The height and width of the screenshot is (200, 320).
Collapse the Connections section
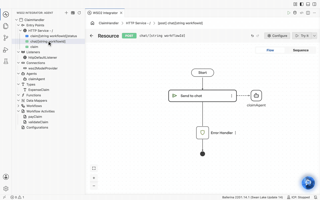click(18, 63)
